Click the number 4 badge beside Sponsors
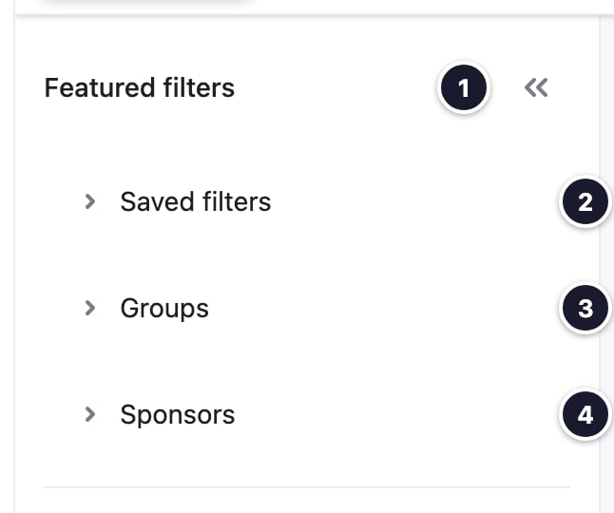Viewport: 614px width, 513px height. [585, 414]
